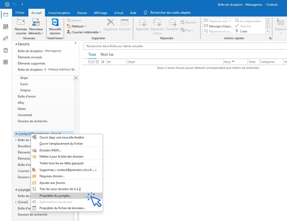Screen dimensions: 287x221
Task: Click the Nouveau courrier icon
Action: [x=21, y=22]
